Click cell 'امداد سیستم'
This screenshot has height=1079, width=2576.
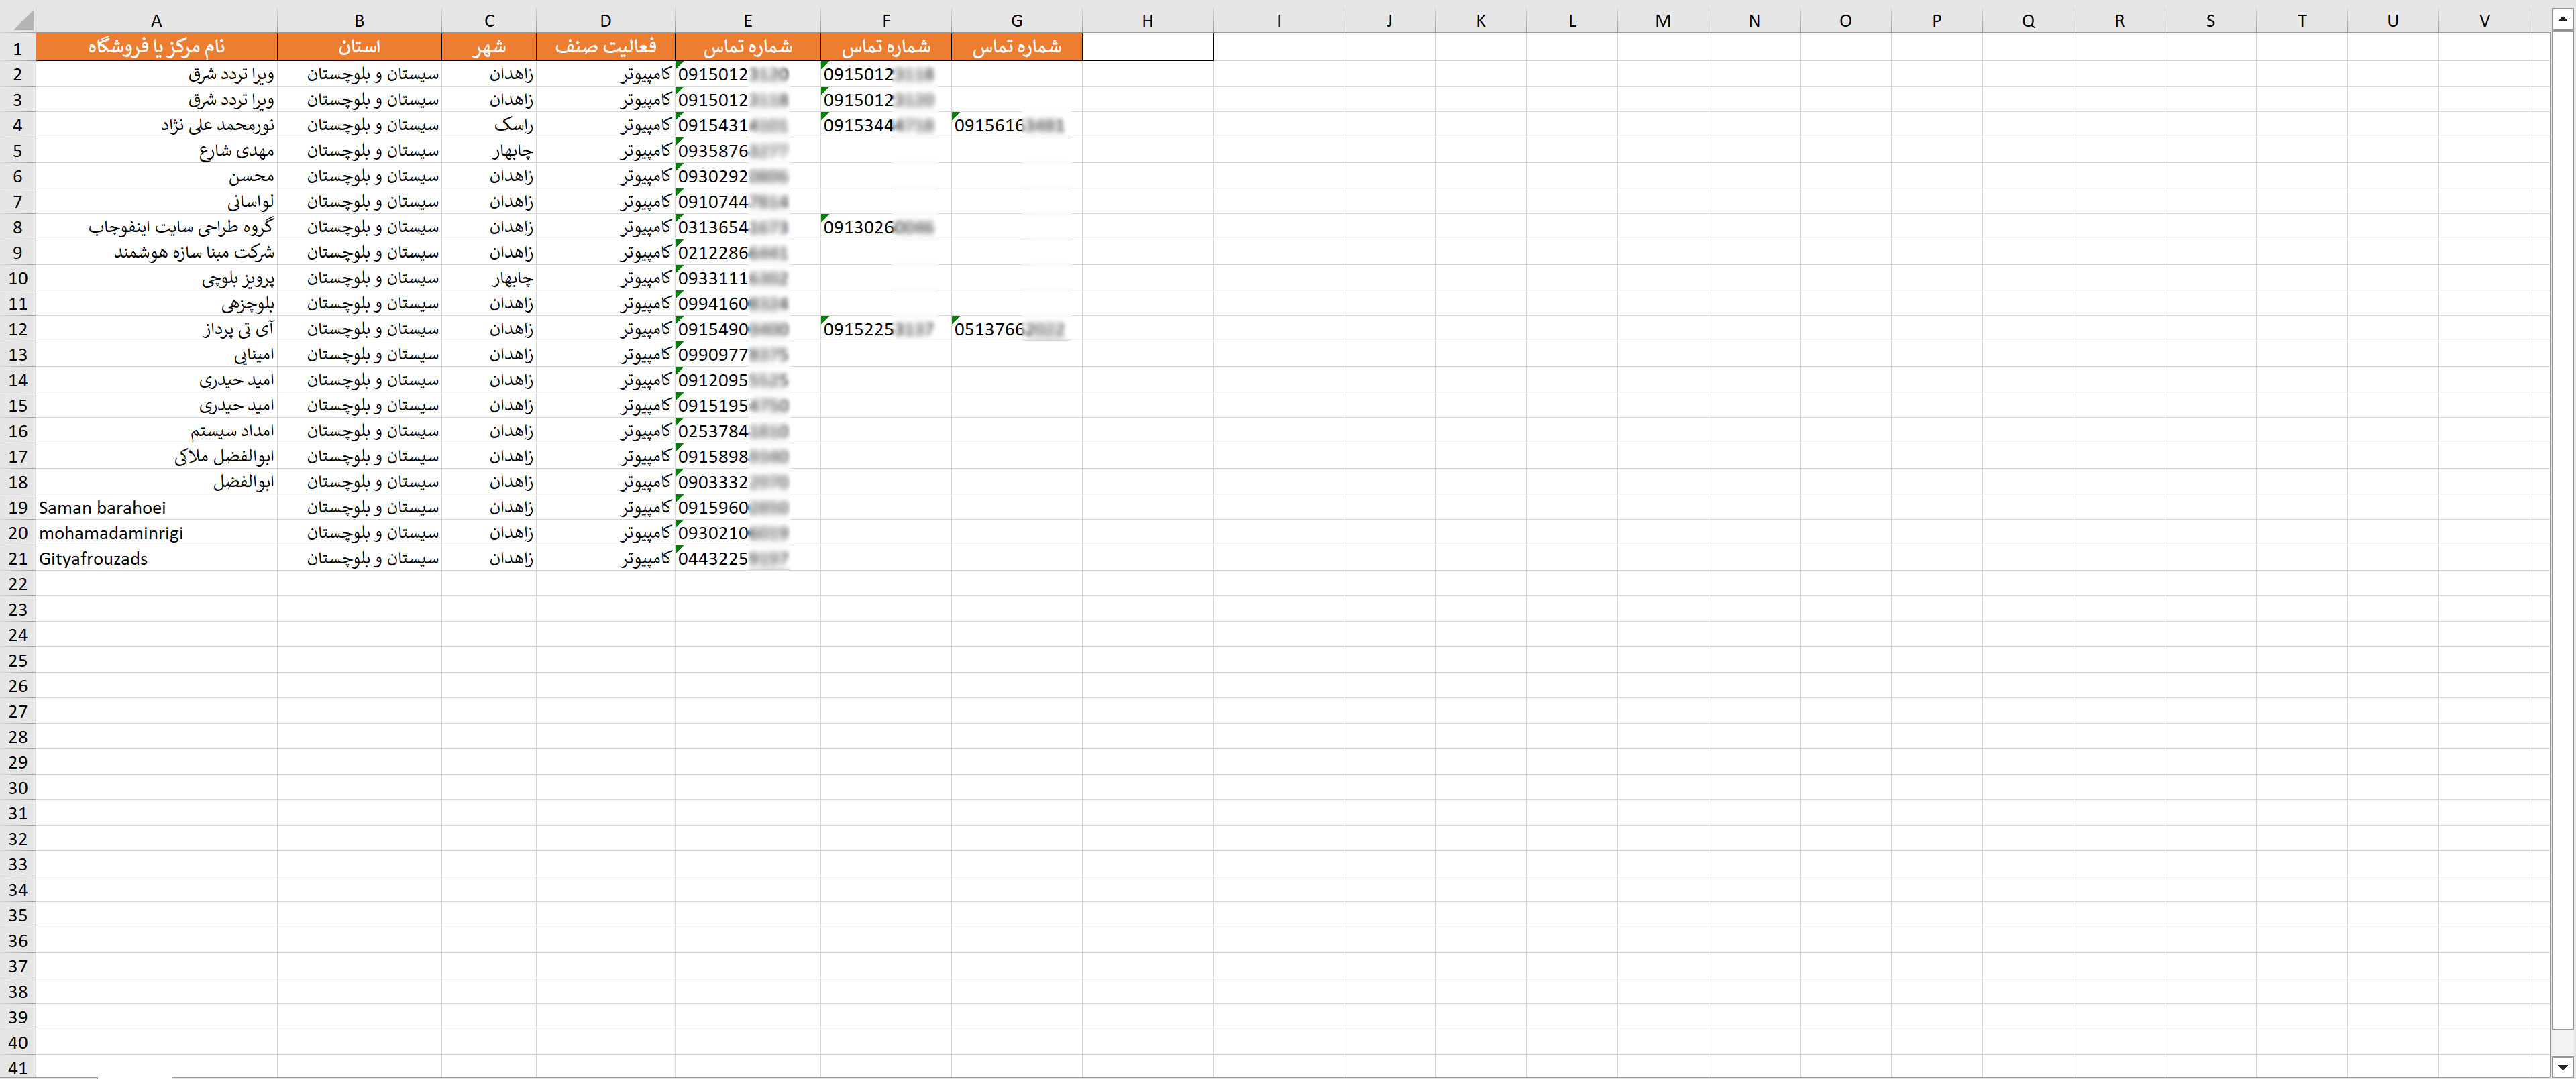click(x=156, y=431)
